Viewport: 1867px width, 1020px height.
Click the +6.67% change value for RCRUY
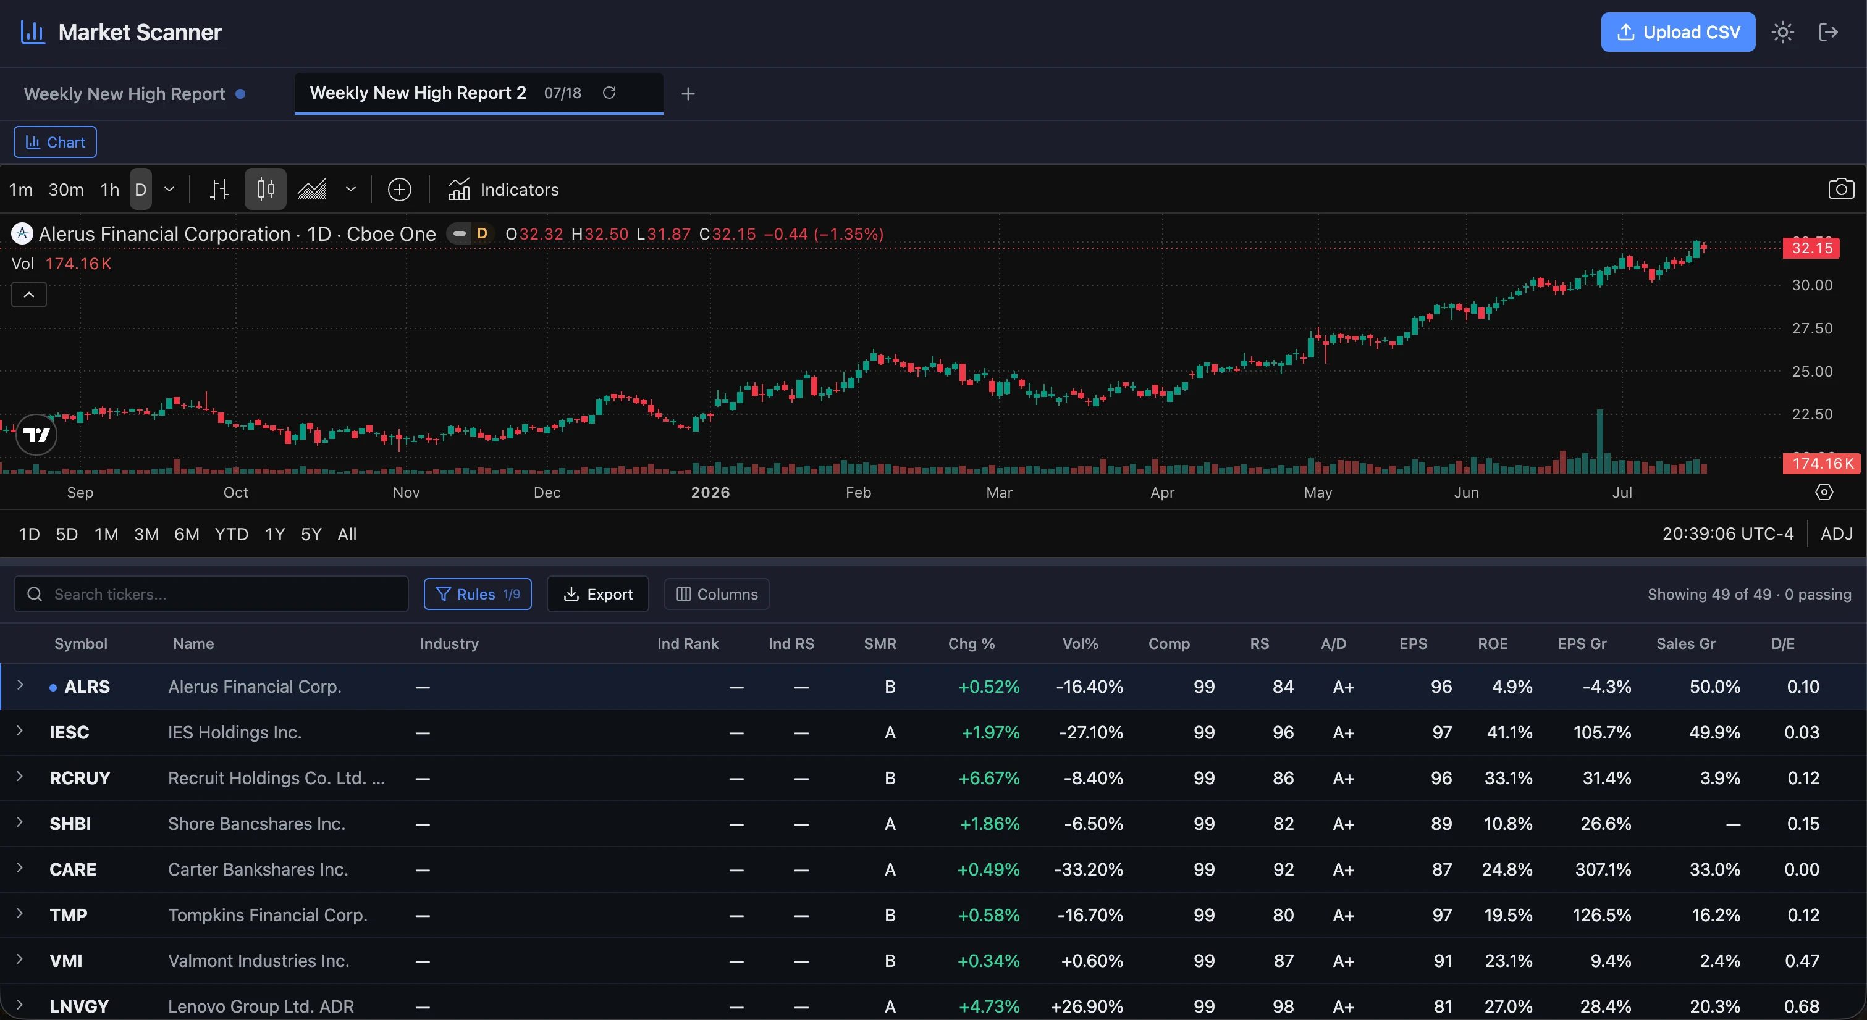pyautogui.click(x=988, y=778)
